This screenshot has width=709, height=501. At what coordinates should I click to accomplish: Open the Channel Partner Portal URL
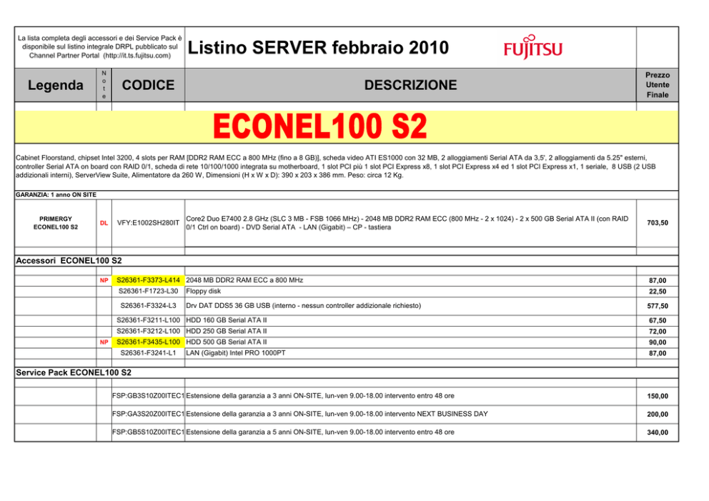[137, 55]
